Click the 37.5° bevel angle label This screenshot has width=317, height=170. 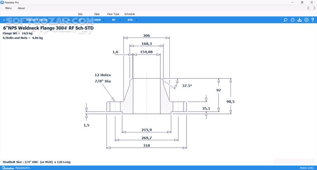point(187,85)
